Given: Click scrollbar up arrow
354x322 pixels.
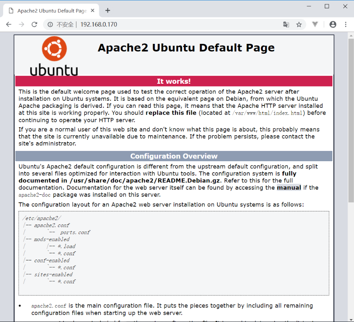Looking at the screenshot, I should click(x=351, y=36).
